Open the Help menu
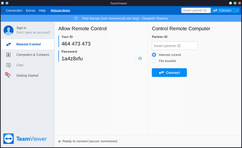The height and width of the screenshot is (148, 242). tap(42, 10)
